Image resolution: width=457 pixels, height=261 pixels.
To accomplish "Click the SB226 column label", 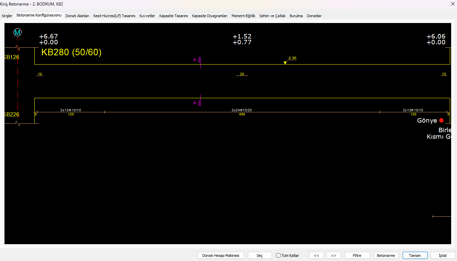I will (x=12, y=114).
